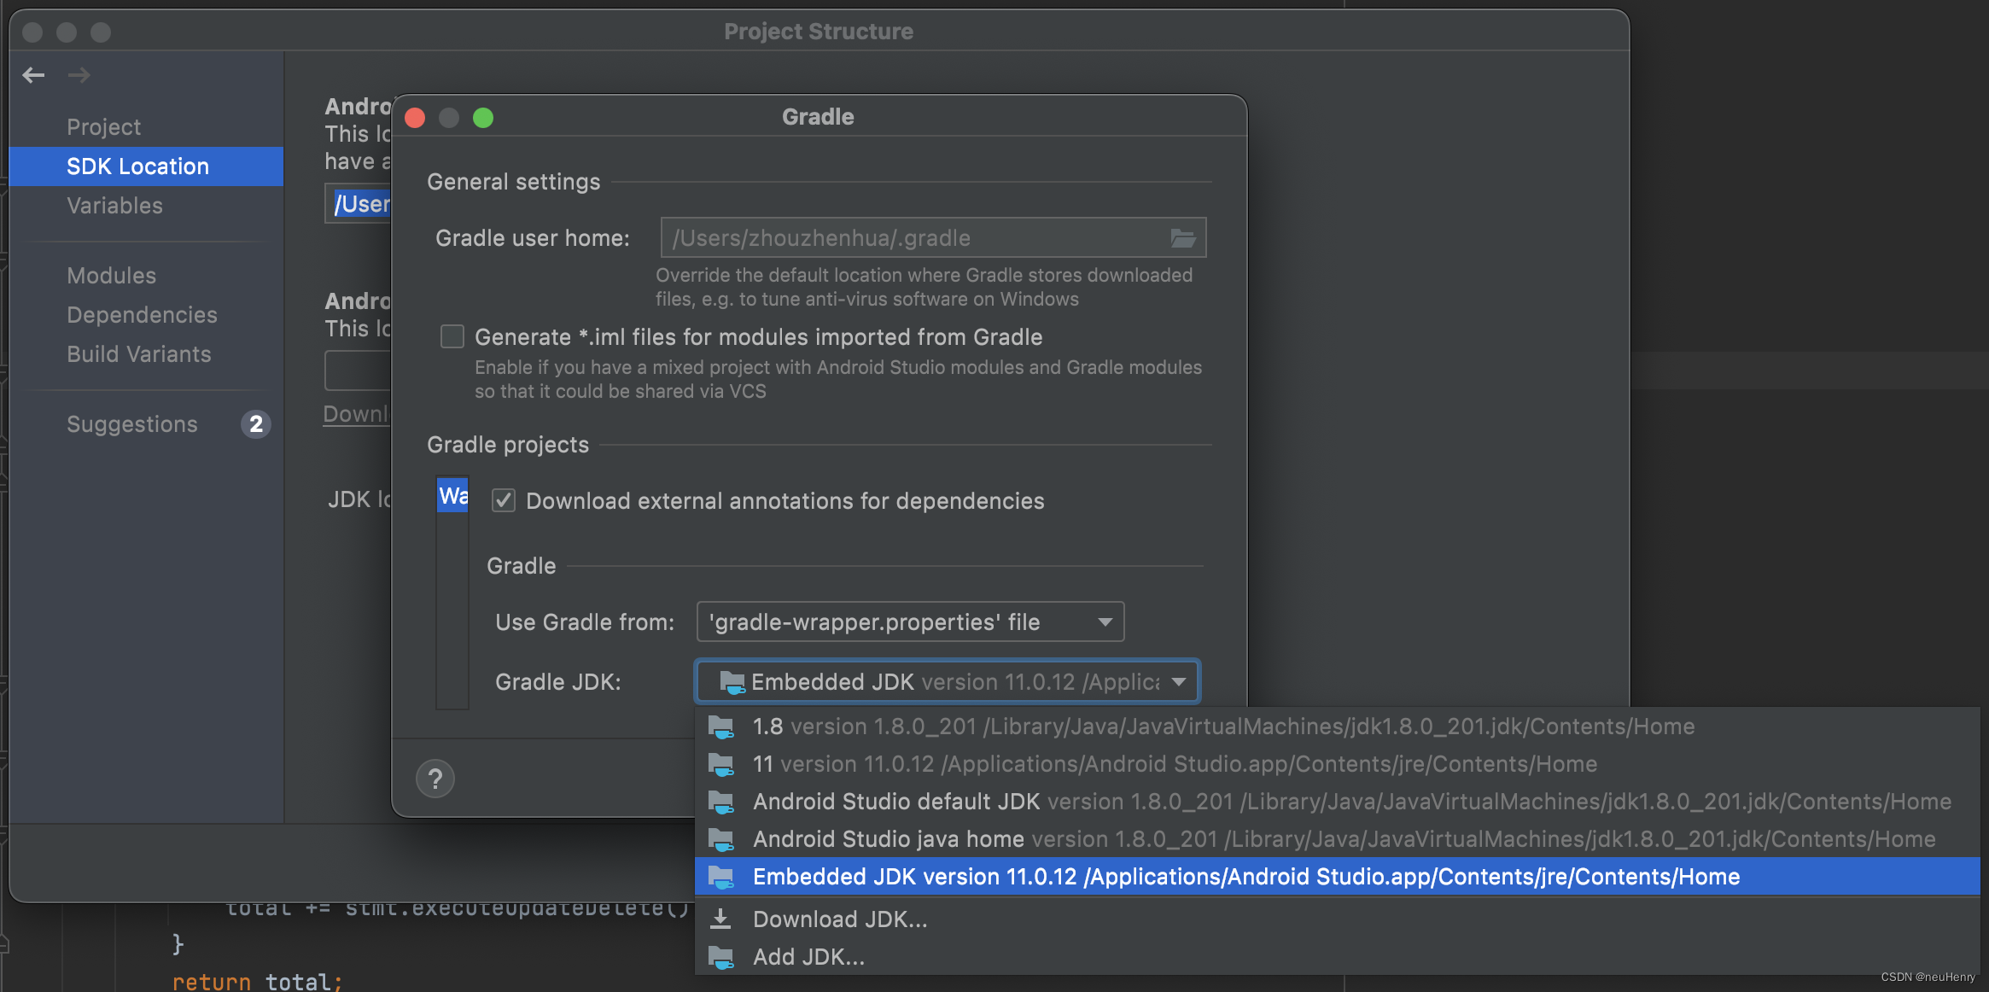Choose Android Studio java home option
Image resolution: width=1989 pixels, height=992 pixels.
1337,839
